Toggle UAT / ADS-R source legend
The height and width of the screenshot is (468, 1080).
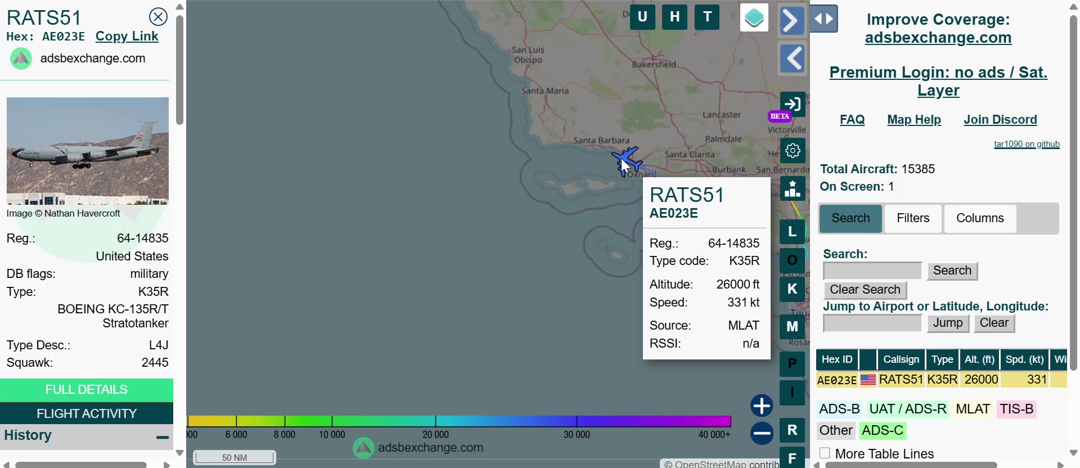coord(908,409)
